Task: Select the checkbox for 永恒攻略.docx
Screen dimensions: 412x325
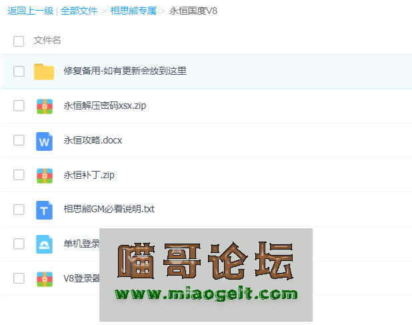Action: point(19,141)
